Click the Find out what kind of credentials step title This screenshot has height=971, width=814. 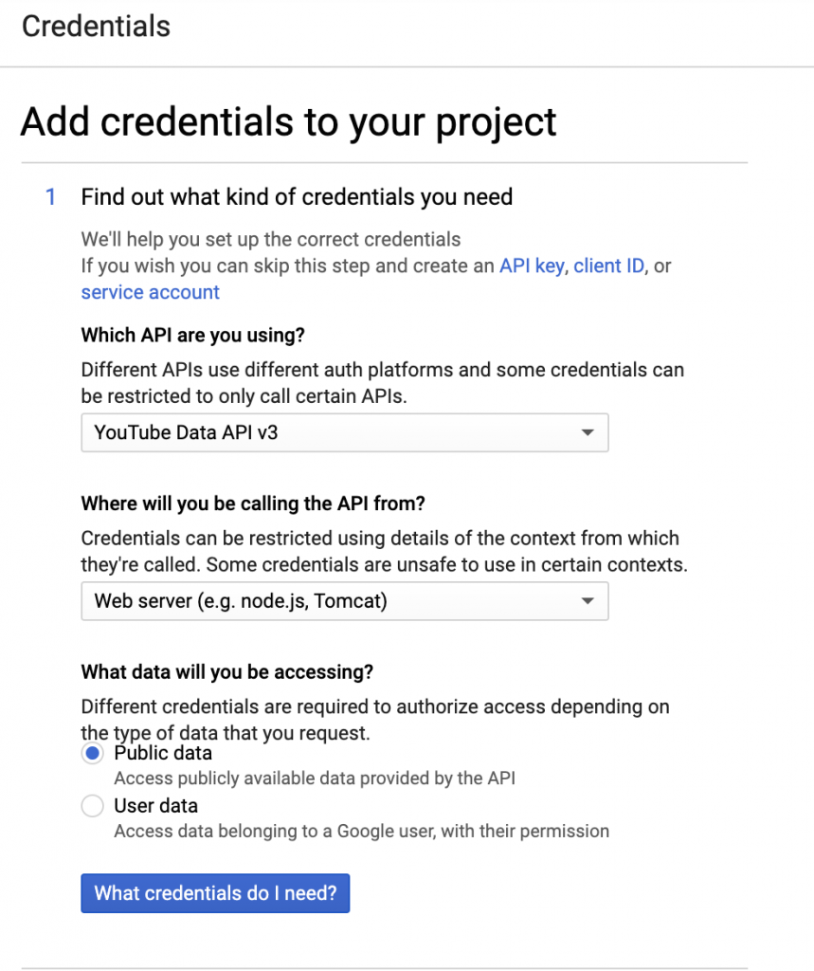[297, 197]
